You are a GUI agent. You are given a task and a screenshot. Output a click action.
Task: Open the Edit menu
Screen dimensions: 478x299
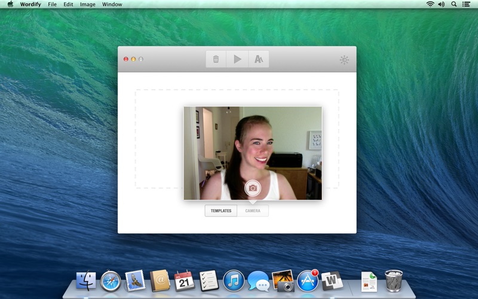coord(68,4)
